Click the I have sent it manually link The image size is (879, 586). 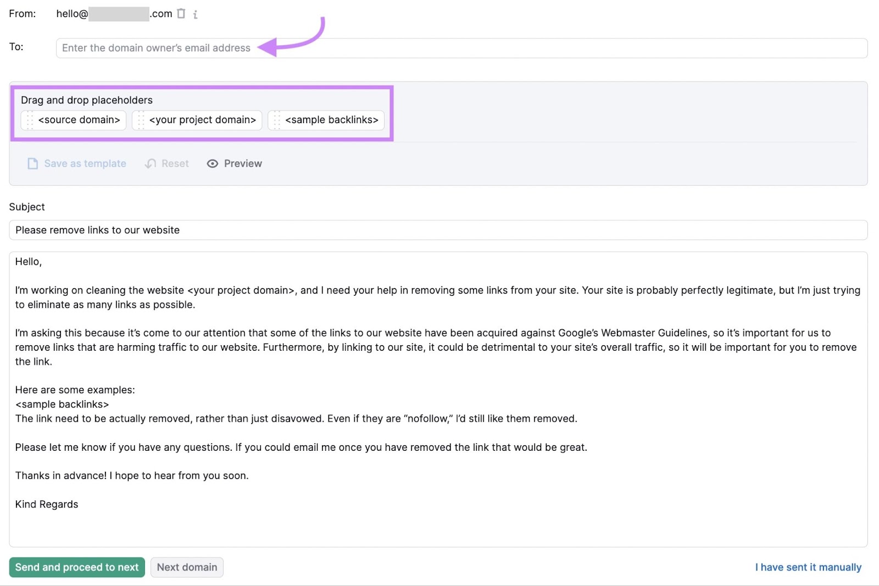808,567
